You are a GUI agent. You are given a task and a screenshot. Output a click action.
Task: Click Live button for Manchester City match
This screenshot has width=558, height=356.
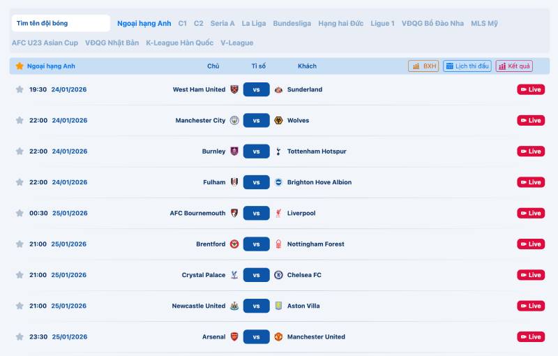click(531, 120)
